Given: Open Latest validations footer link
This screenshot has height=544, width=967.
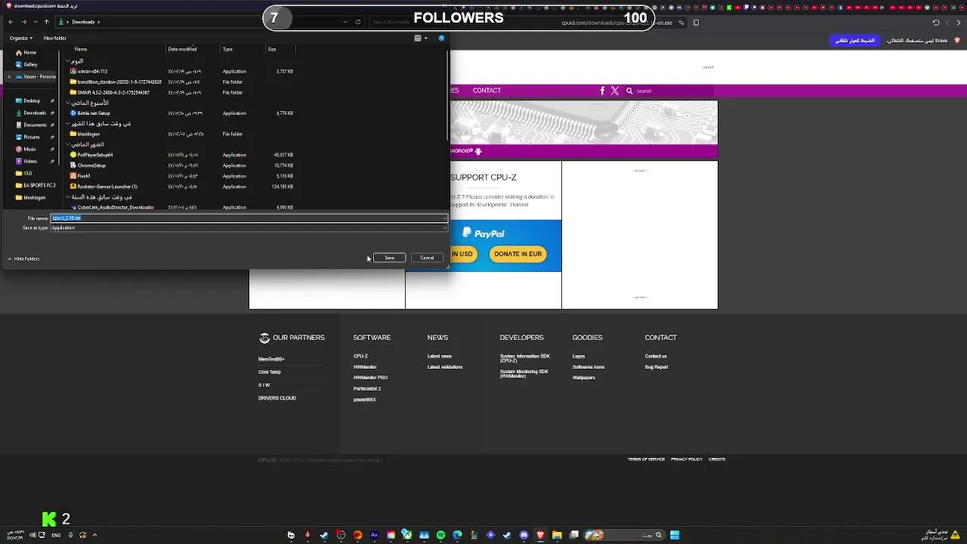Looking at the screenshot, I should tap(445, 367).
